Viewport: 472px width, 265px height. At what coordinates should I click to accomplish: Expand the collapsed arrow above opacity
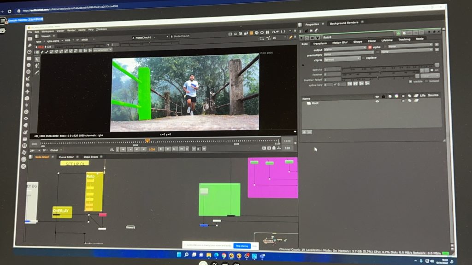click(303, 65)
